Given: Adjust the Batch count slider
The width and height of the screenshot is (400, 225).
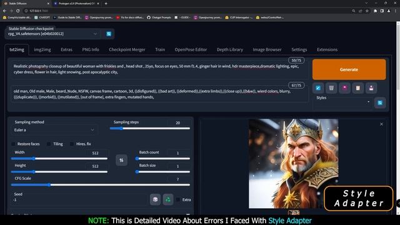Looking at the screenshot, I should point(162,158).
